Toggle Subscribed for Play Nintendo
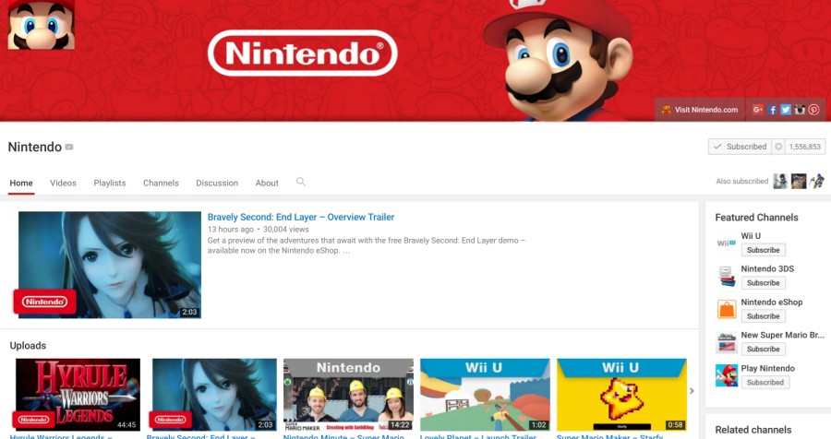The width and height of the screenshot is (831, 439). [765, 383]
